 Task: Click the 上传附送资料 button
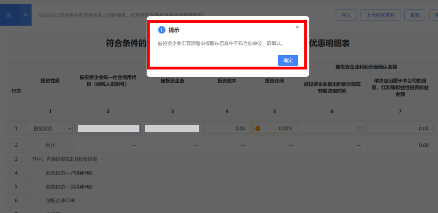coord(380,15)
